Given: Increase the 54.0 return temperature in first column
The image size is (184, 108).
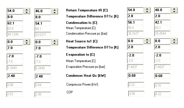Looking at the screenshot, I should (27, 10).
